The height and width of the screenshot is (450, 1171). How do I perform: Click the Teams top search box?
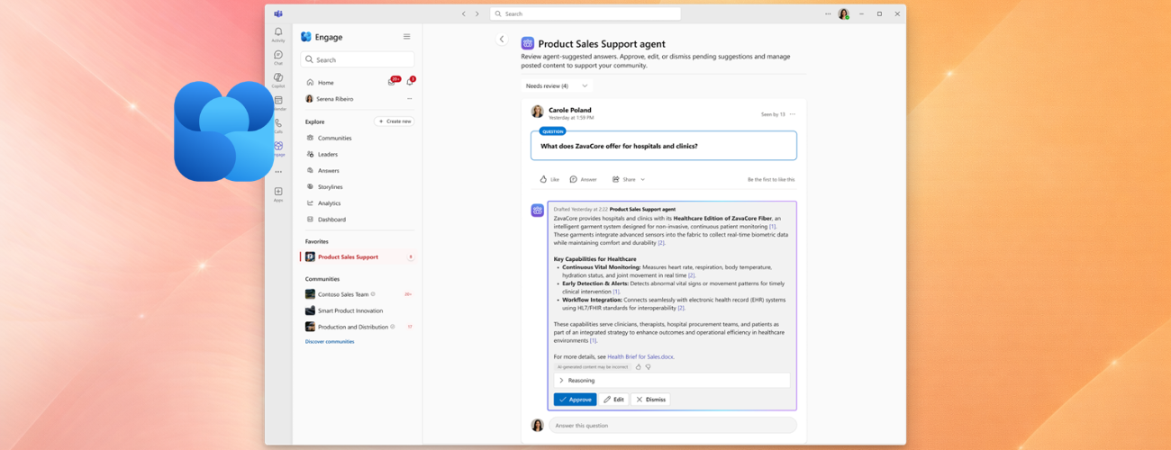point(585,13)
